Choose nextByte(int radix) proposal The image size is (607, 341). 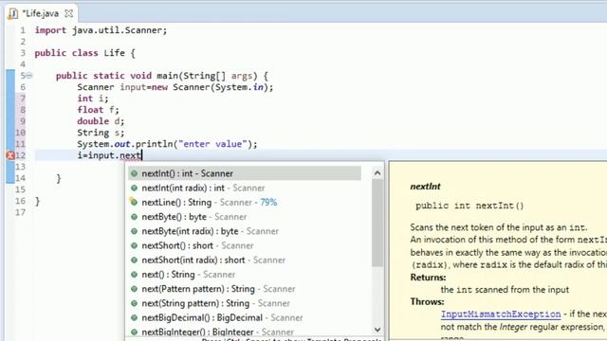[245, 231]
